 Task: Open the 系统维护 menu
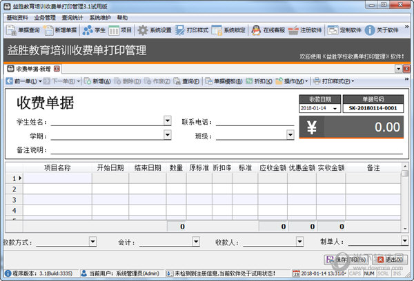[100, 18]
